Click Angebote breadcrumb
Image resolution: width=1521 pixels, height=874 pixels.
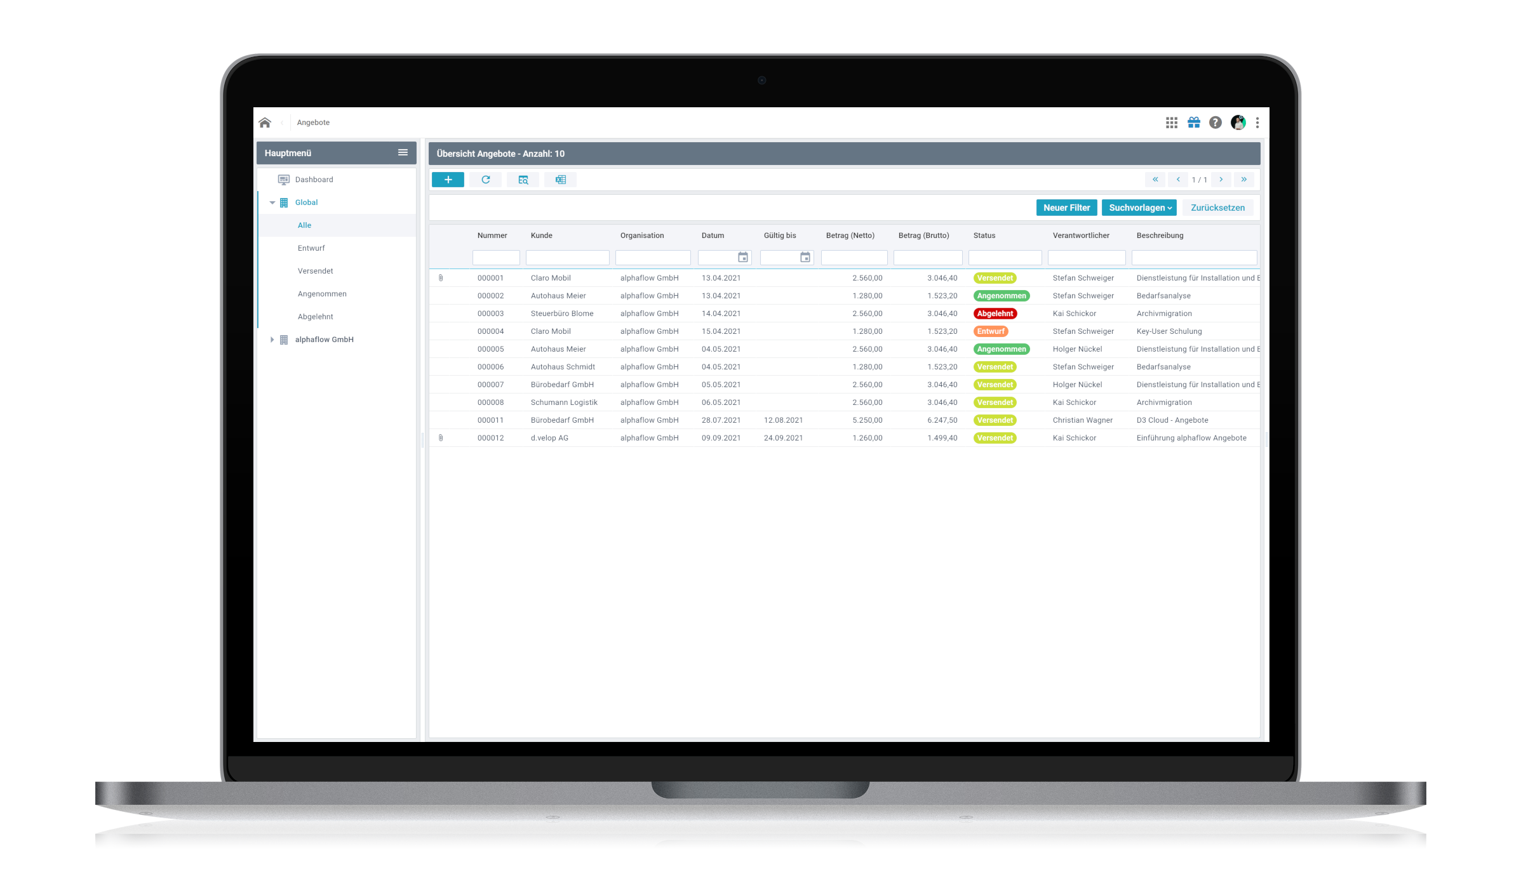tap(313, 122)
